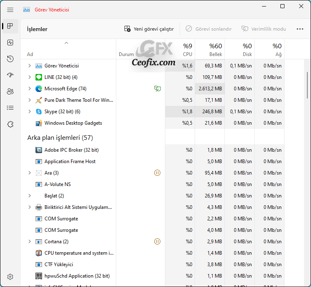Click the 2.613,2 MB memory cell of Edge
Screen dimensions: 311x287
210,89
